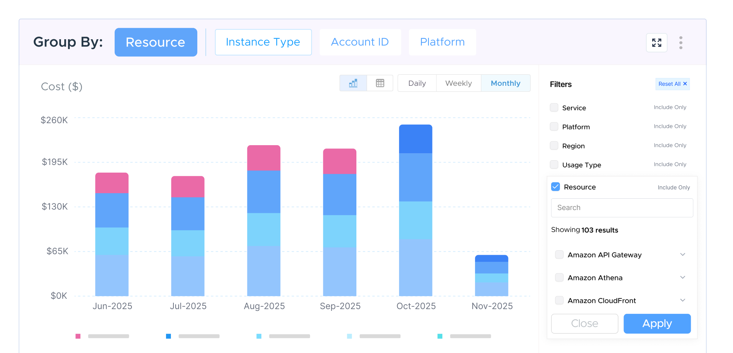The height and width of the screenshot is (353, 733).
Task: Switch to the Weekly tab
Action: coord(458,83)
